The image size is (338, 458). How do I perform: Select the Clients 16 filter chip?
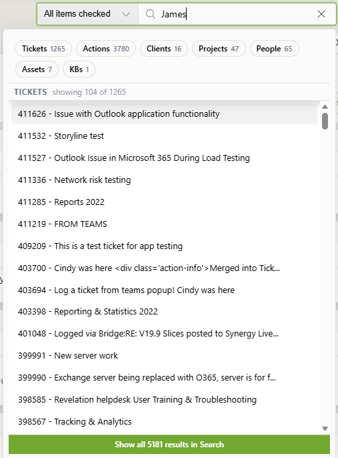click(164, 49)
